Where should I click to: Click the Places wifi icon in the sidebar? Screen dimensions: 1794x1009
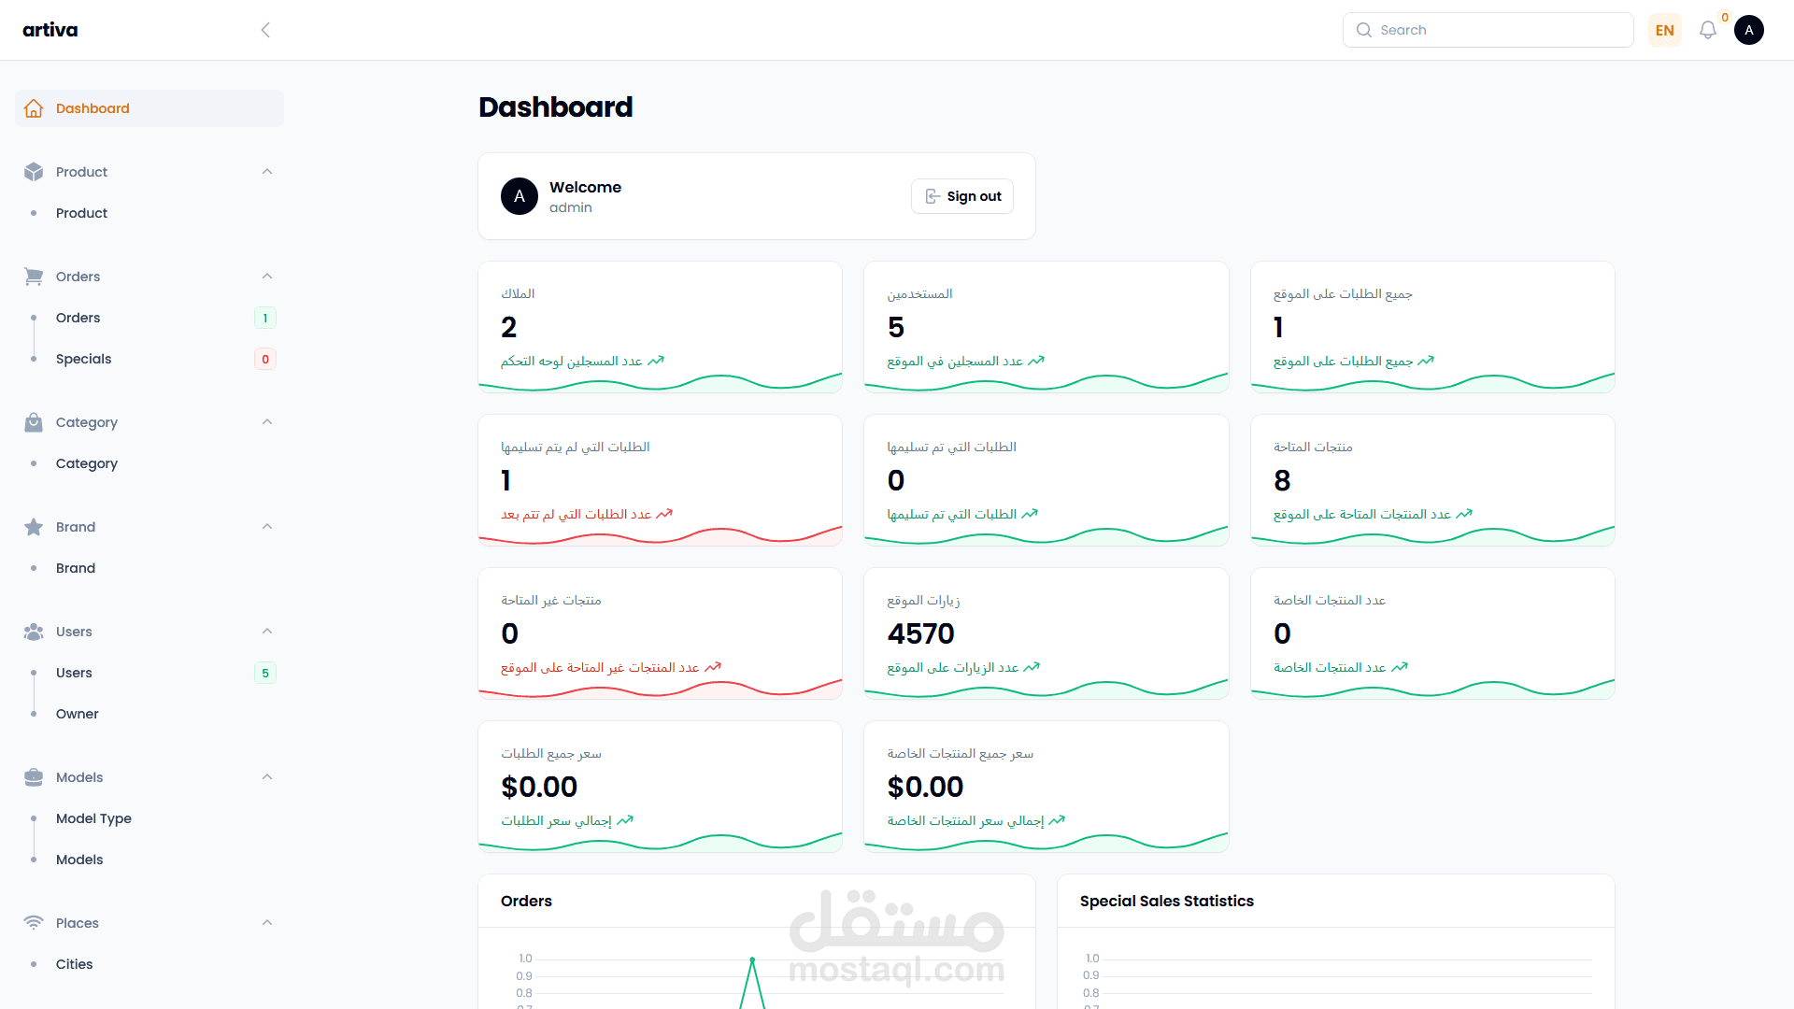34,923
